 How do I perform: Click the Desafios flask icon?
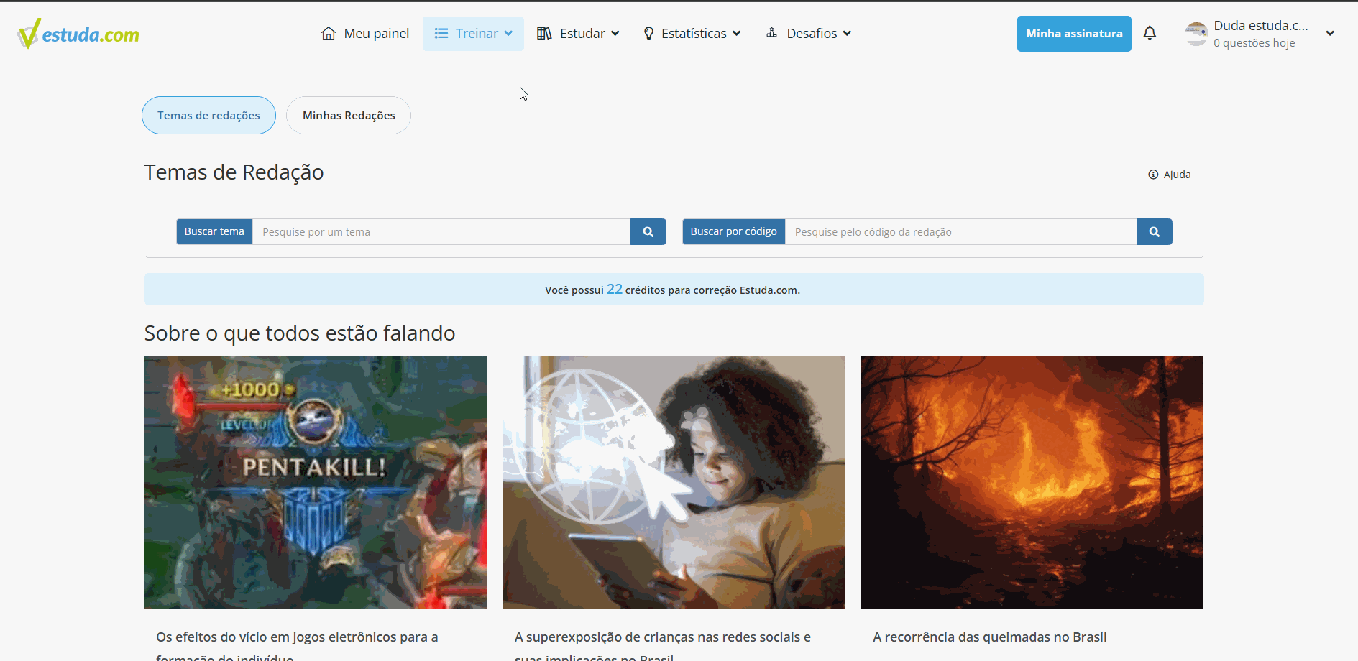(x=772, y=33)
